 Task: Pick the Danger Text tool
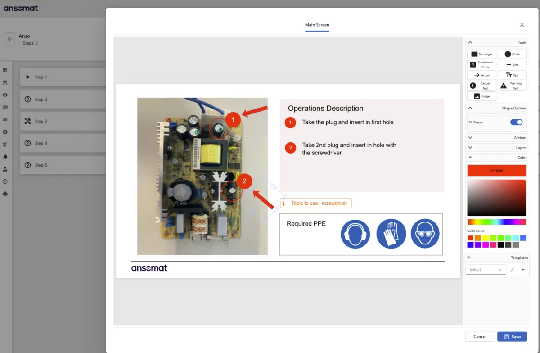(481, 86)
